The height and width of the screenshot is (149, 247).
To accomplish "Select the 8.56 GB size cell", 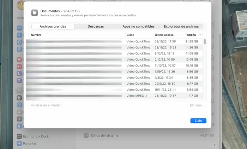I will pos(192,72).
